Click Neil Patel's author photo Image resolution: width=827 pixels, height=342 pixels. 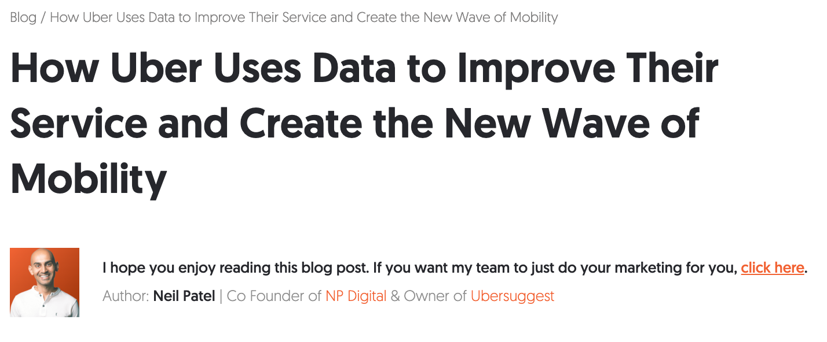45,282
